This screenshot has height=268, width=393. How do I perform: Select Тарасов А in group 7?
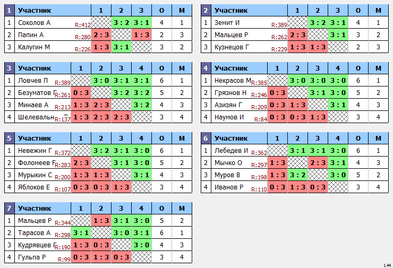pyautogui.click(x=35, y=233)
